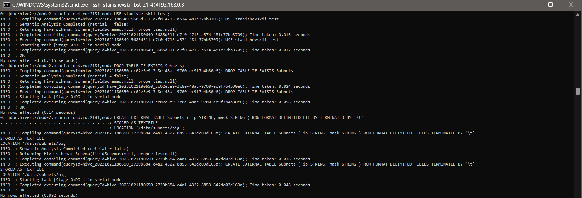Click 'No rows affected (0.14 seconds)' line
Image resolution: width=582 pixels, height=198 pixels.
coord(38,112)
